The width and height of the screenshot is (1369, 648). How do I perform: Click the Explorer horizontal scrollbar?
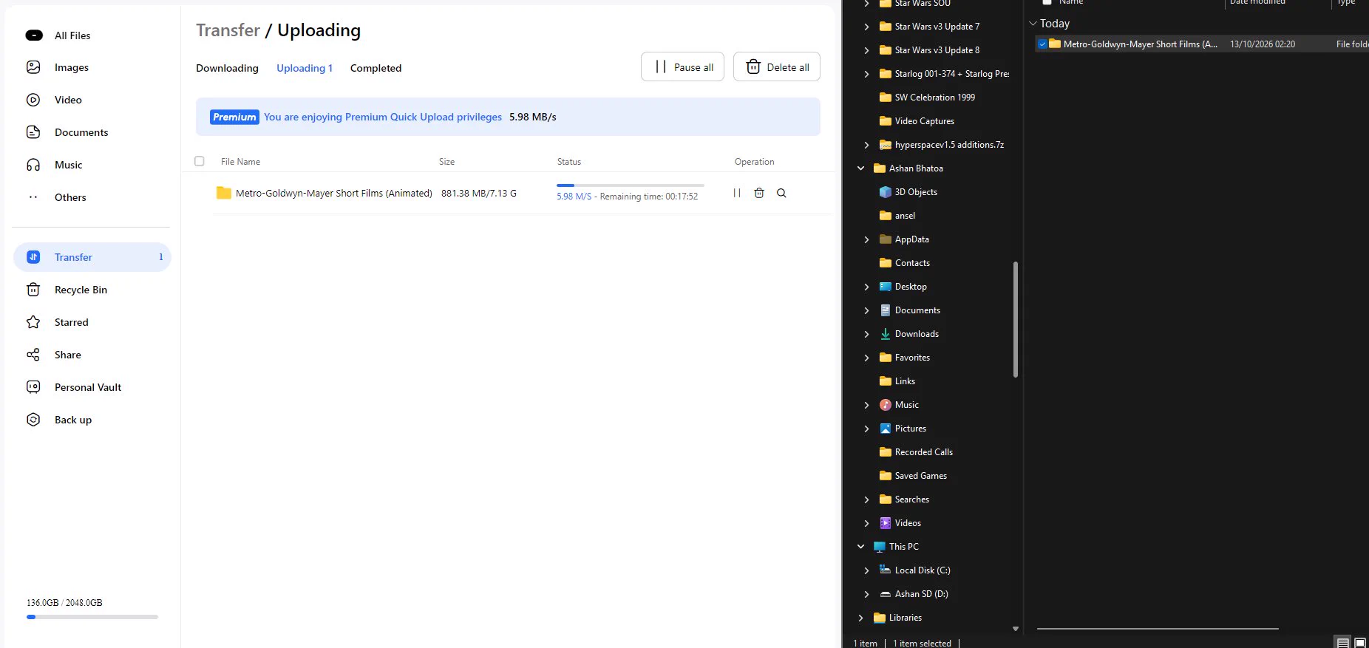(x=1158, y=629)
